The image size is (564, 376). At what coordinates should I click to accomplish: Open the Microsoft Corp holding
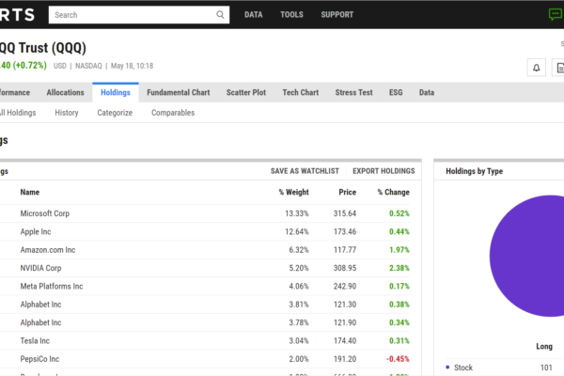click(45, 213)
